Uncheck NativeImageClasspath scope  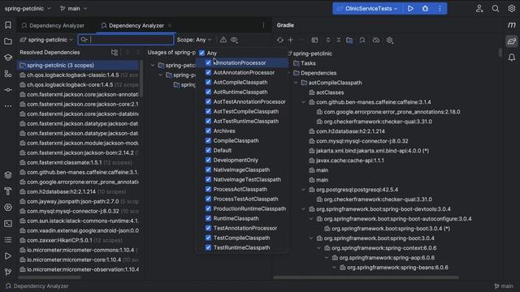tap(208, 170)
